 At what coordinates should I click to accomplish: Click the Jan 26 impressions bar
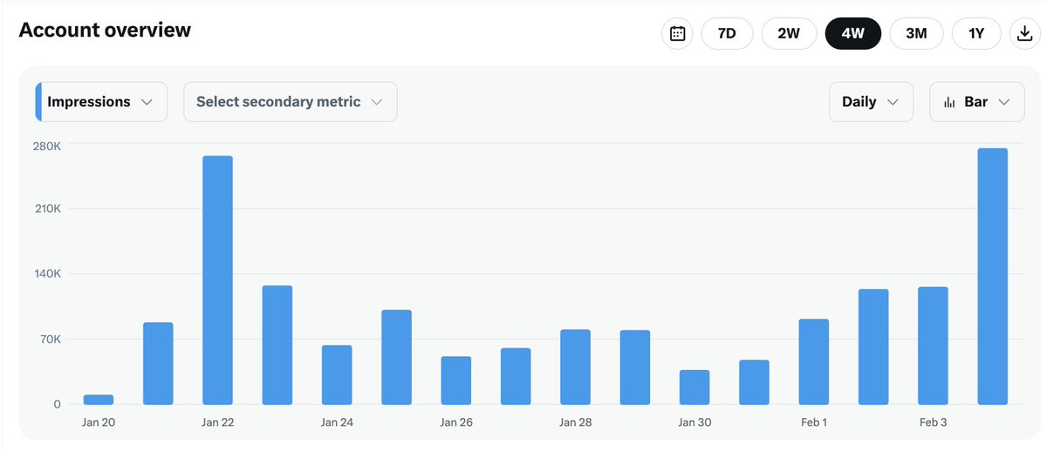(x=456, y=381)
